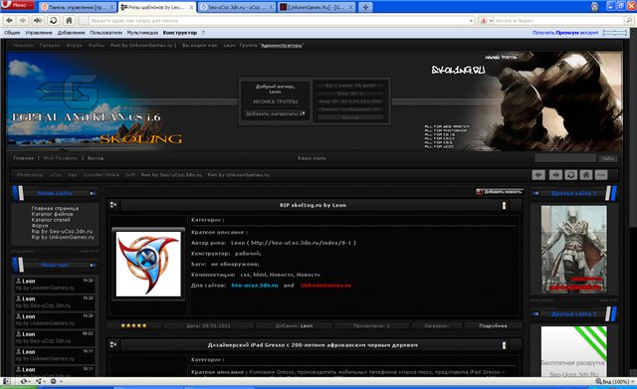637x389 pixels.
Task: Open the Конструктор menu
Action: [x=180, y=33]
